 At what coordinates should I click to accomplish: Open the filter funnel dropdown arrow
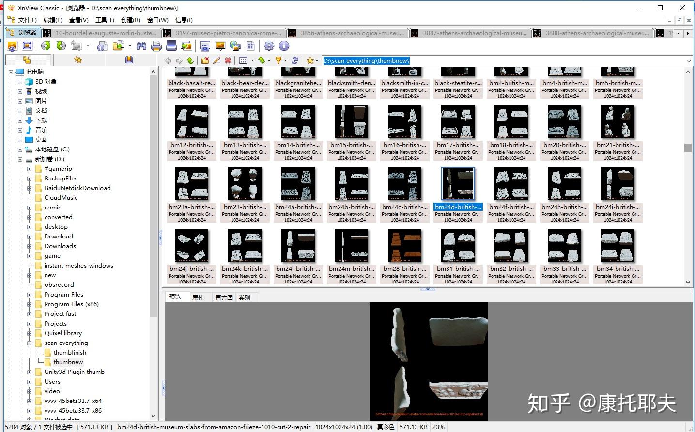click(286, 61)
